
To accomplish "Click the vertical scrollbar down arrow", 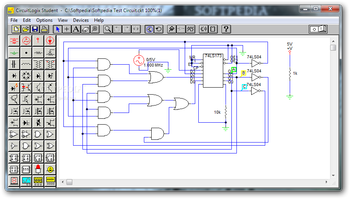I will [333, 176].
